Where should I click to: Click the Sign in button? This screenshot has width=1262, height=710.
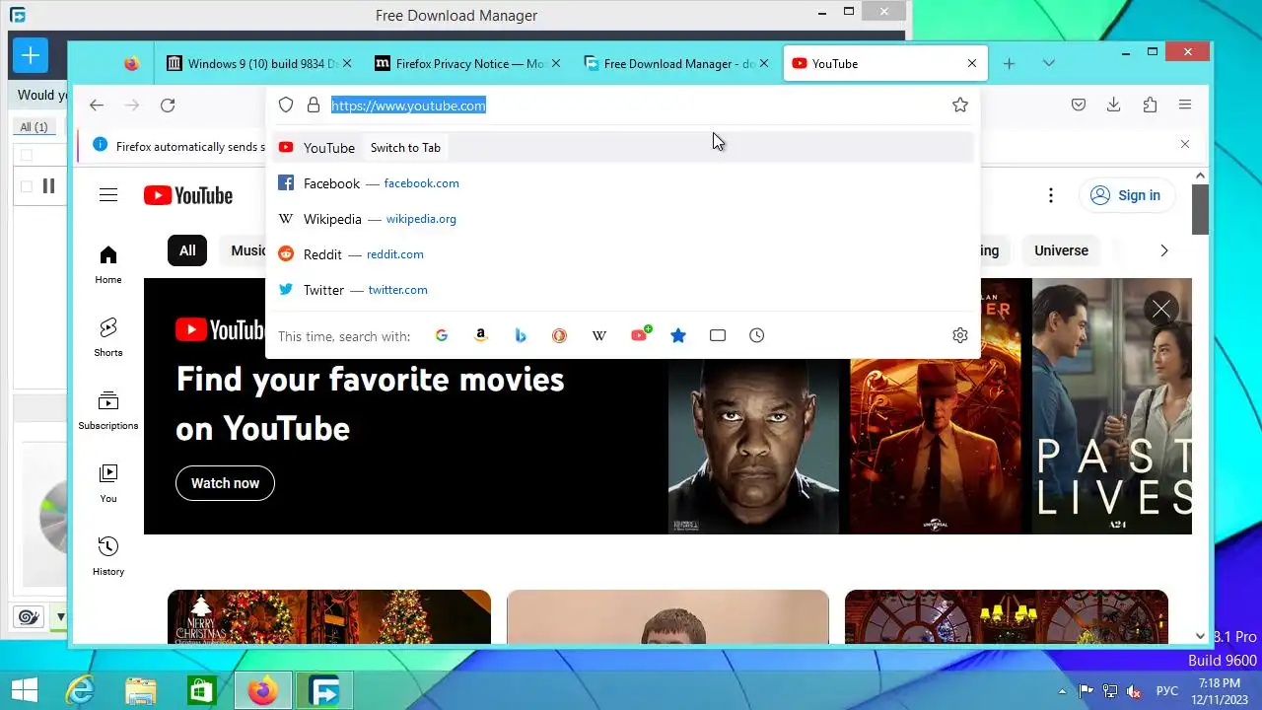[1127, 195]
